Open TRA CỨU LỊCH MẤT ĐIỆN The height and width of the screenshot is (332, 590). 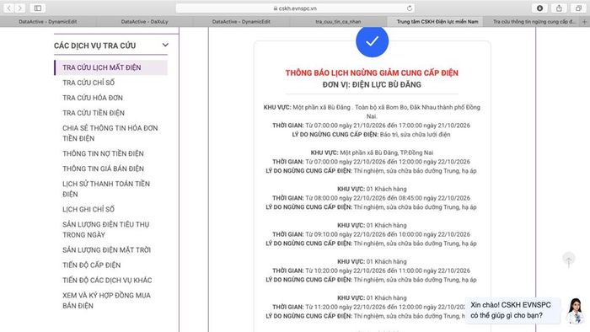[x=111, y=67]
